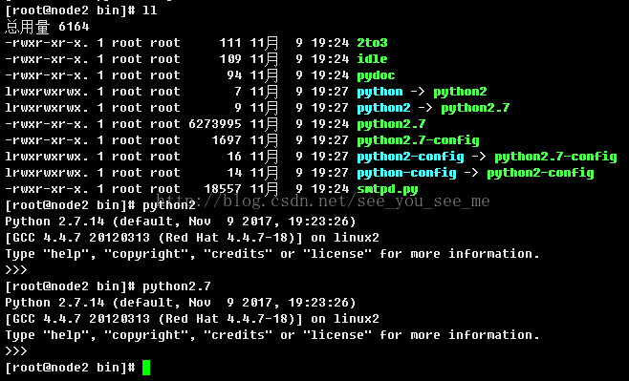The height and width of the screenshot is (381, 629).
Task: Click the second Python >>> prompt
Action: (x=16, y=351)
